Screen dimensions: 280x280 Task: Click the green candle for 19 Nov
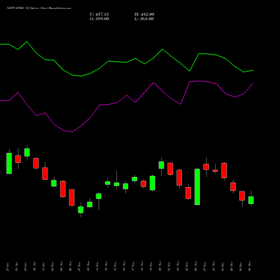(x=152, y=183)
